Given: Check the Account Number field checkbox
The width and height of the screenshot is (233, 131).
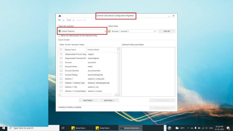Looking at the screenshot, I should pos(61,70).
